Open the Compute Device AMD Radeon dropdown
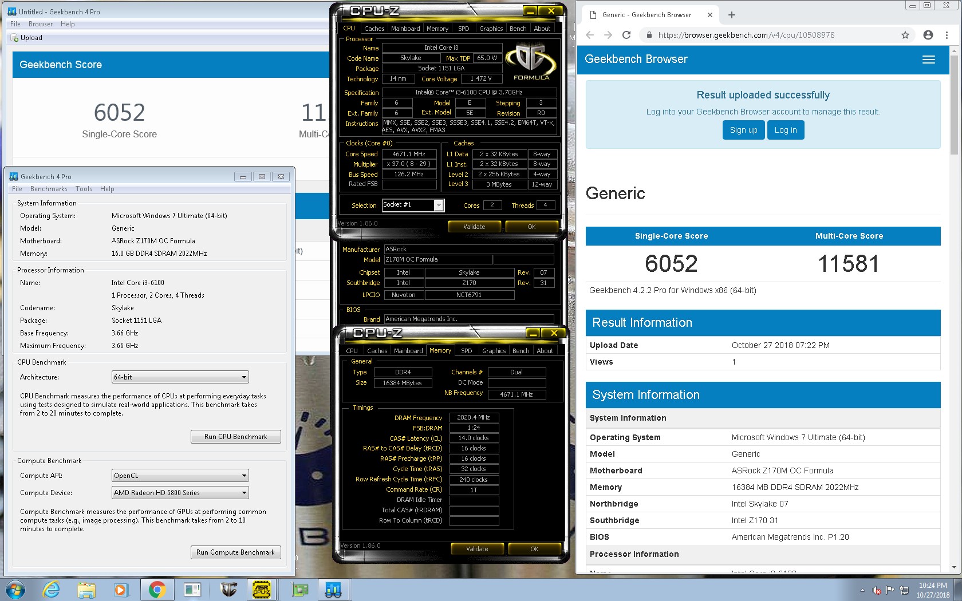962x601 pixels. [x=180, y=493]
